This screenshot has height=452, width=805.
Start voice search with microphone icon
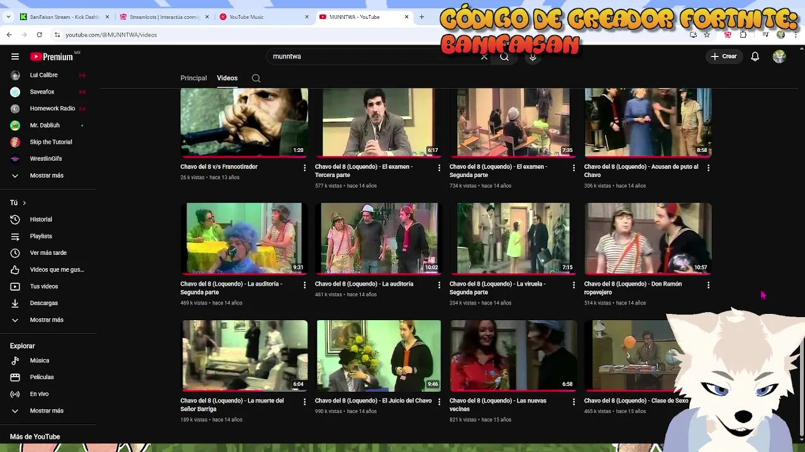[x=533, y=56]
